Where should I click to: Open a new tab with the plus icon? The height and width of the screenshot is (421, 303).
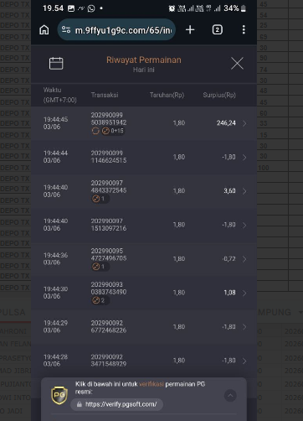190,29
